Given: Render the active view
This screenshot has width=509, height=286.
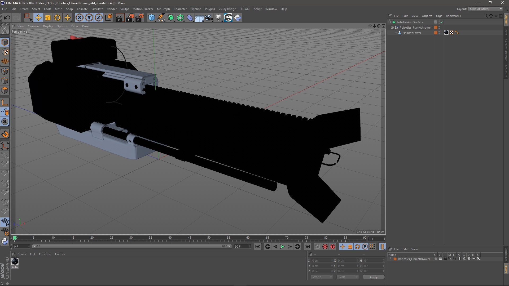Looking at the screenshot, I should pos(120,18).
